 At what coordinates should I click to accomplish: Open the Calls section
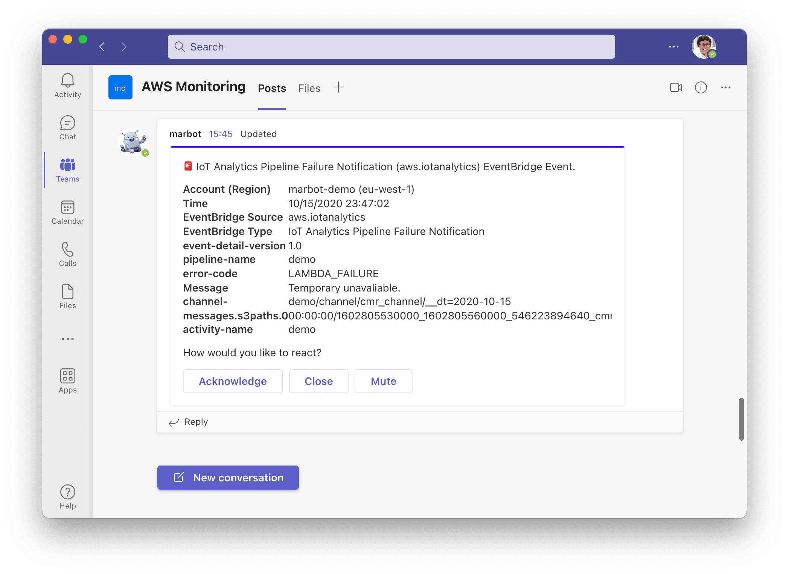click(67, 254)
